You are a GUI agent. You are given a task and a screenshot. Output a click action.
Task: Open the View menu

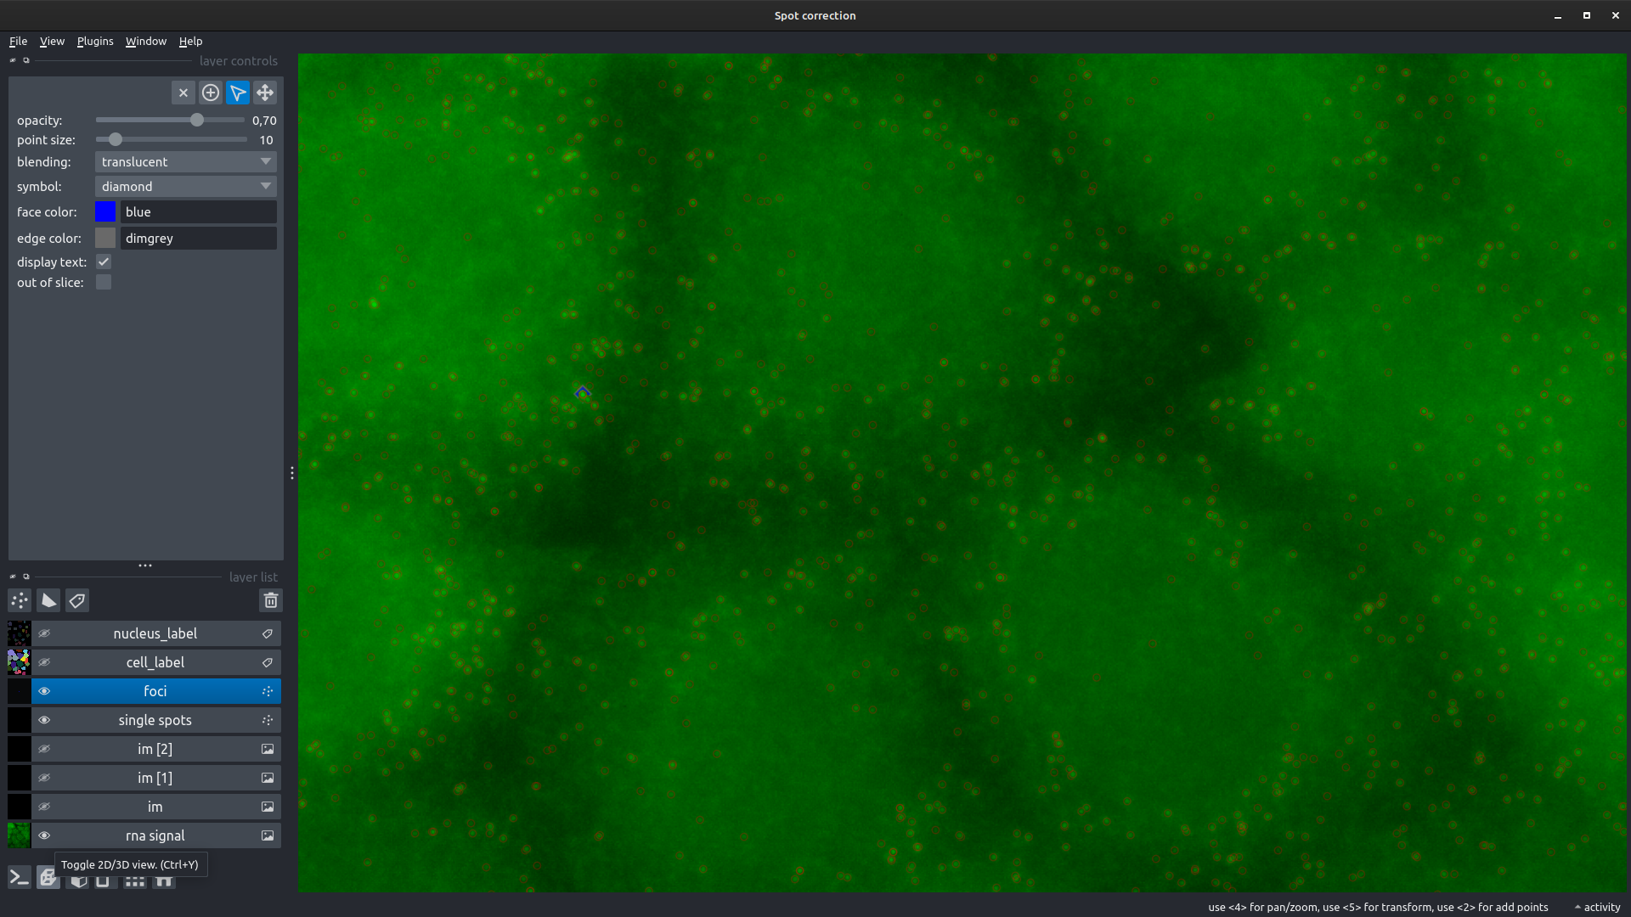(52, 41)
